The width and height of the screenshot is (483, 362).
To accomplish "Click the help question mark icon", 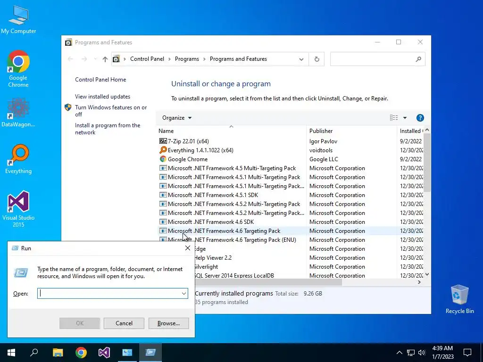I will click(420, 118).
